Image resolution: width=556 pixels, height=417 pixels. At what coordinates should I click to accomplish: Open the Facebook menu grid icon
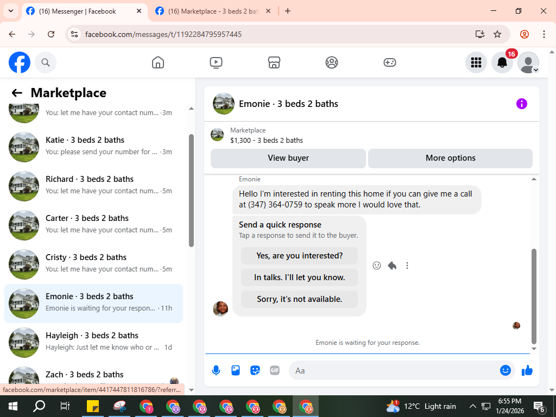(x=476, y=62)
